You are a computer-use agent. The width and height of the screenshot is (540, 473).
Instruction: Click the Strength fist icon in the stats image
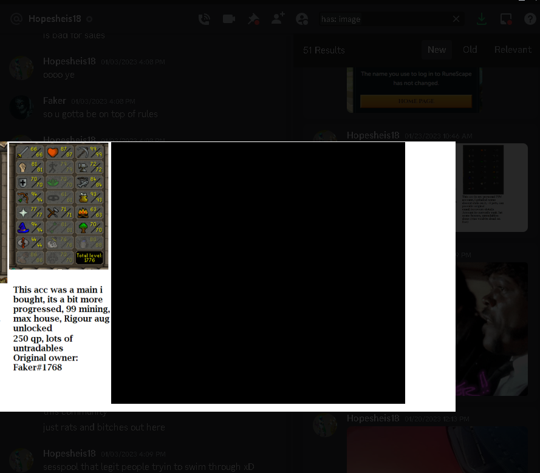coord(22,168)
